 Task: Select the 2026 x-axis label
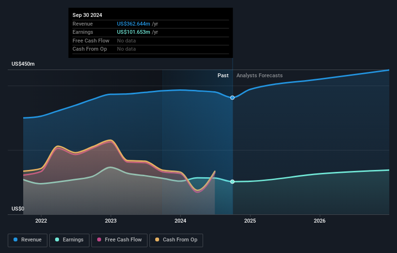(320, 221)
